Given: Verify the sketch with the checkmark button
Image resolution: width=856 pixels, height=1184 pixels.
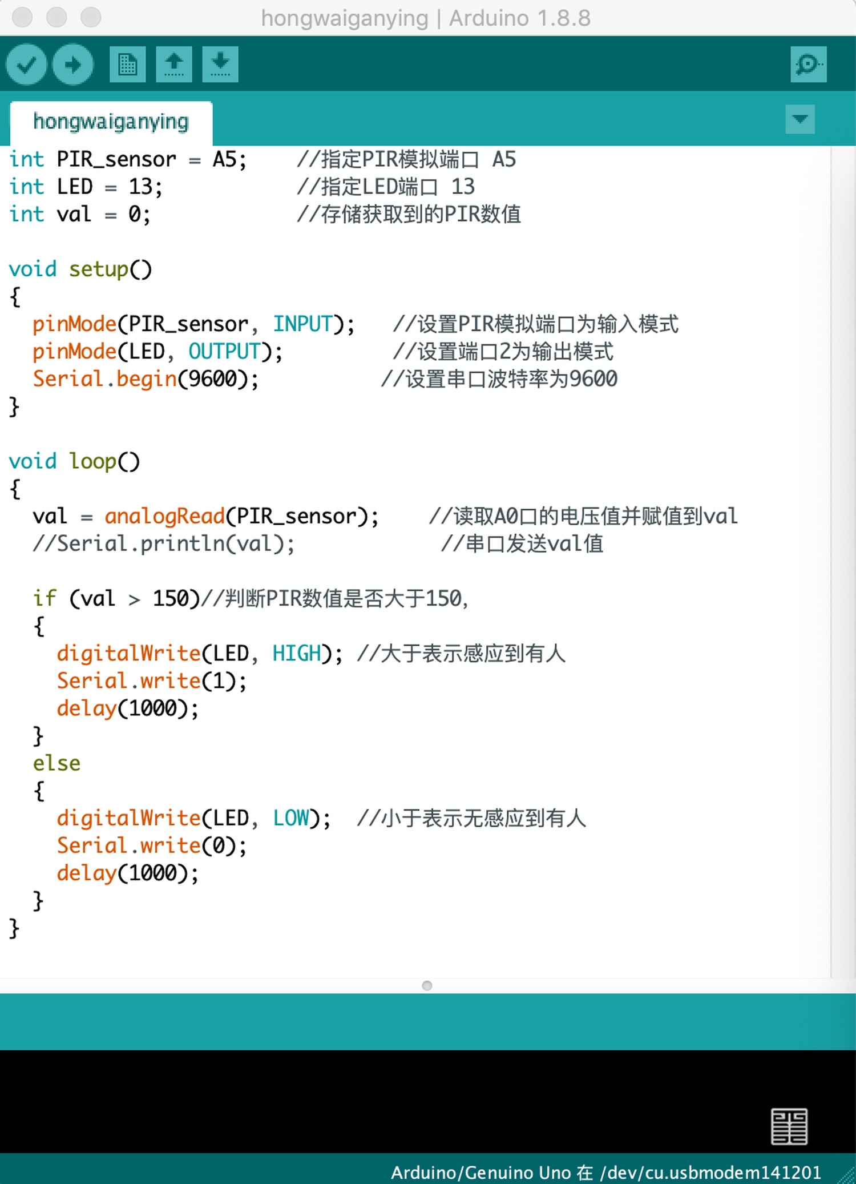Looking at the screenshot, I should pyautogui.click(x=26, y=65).
